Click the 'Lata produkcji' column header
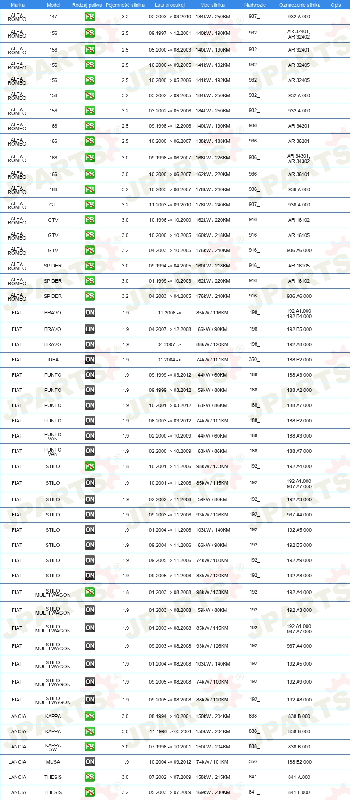 click(x=170, y=5)
